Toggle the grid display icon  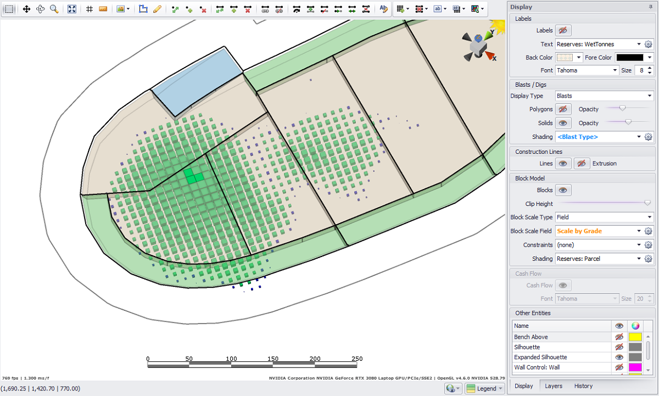(90, 9)
